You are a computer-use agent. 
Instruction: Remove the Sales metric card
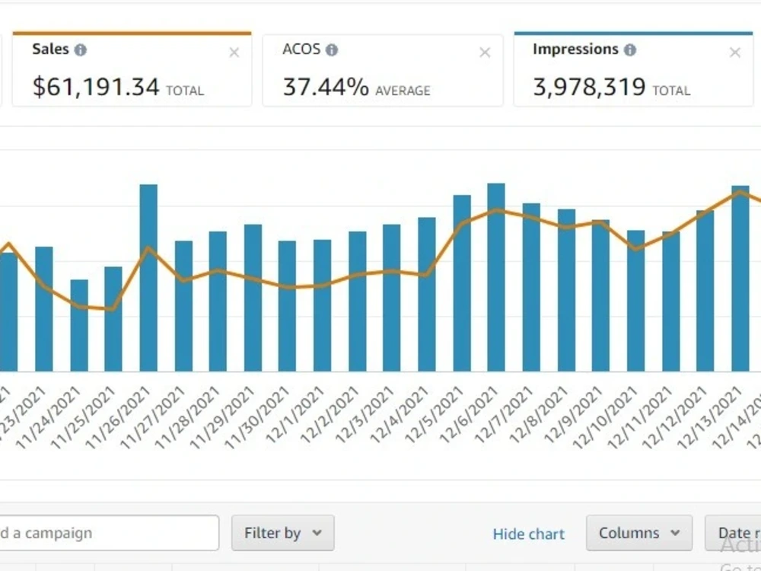pos(234,53)
